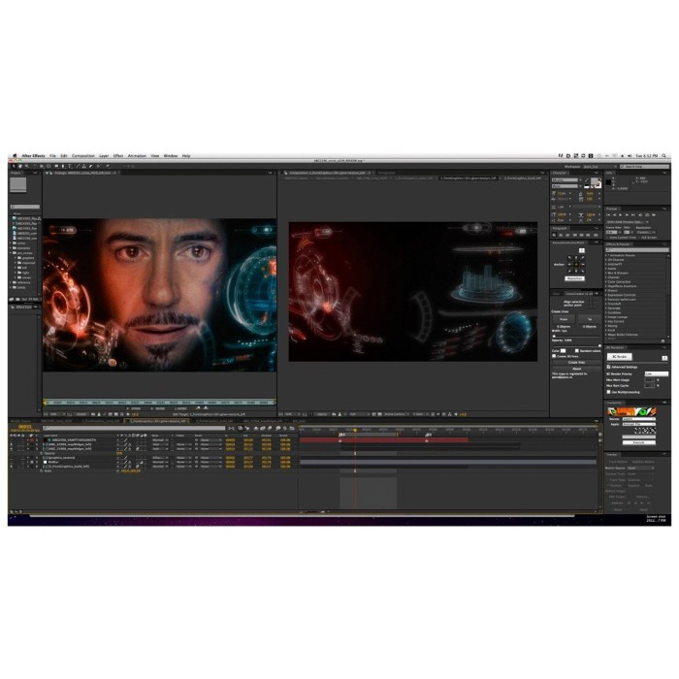
Task: Open the Animation menu
Action: 137,156
